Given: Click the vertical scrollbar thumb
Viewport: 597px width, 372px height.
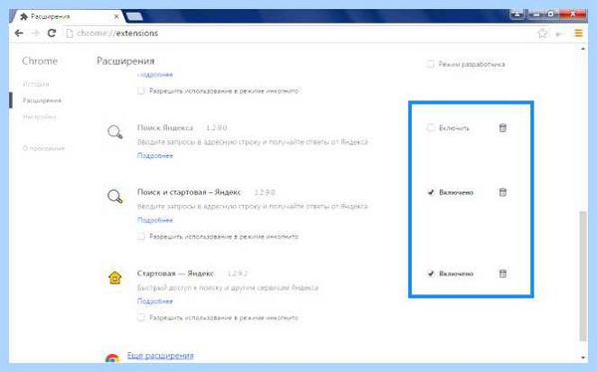Looking at the screenshot, I should (583, 277).
